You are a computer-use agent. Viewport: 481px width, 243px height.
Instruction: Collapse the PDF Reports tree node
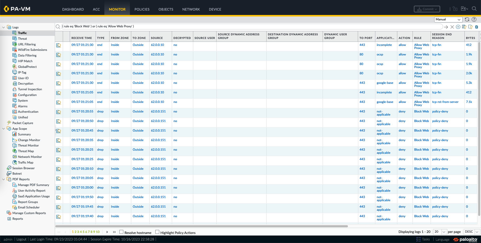[x=4, y=179]
